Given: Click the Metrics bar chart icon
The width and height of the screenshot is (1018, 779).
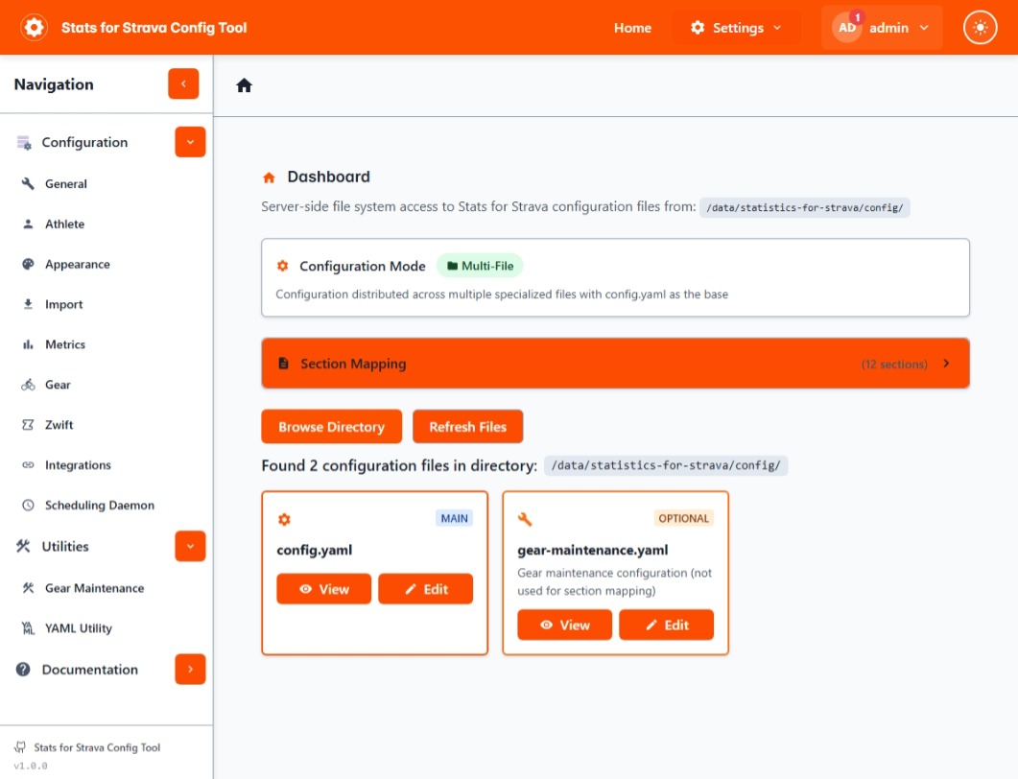Looking at the screenshot, I should tap(28, 344).
